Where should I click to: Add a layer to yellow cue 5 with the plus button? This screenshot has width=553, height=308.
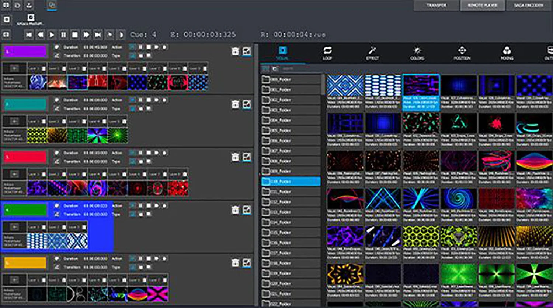tap(14, 280)
